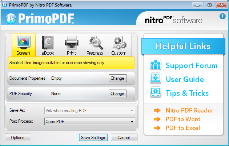The height and width of the screenshot is (146, 229).
Task: Select the Prepress profile icon
Action: tap(96, 43)
